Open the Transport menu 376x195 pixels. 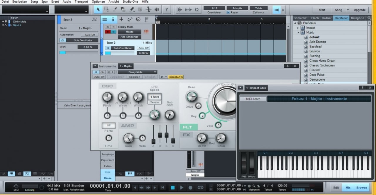[x=81, y=2]
